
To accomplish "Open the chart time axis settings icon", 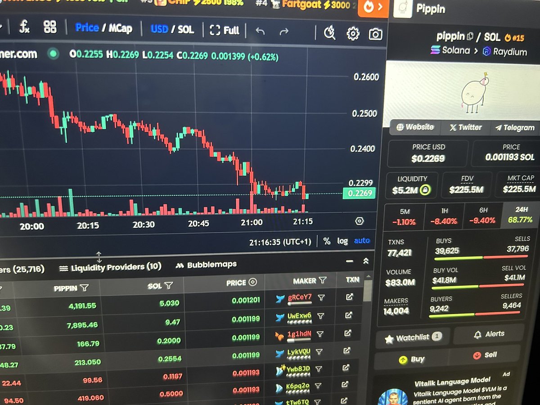I will [x=359, y=221].
